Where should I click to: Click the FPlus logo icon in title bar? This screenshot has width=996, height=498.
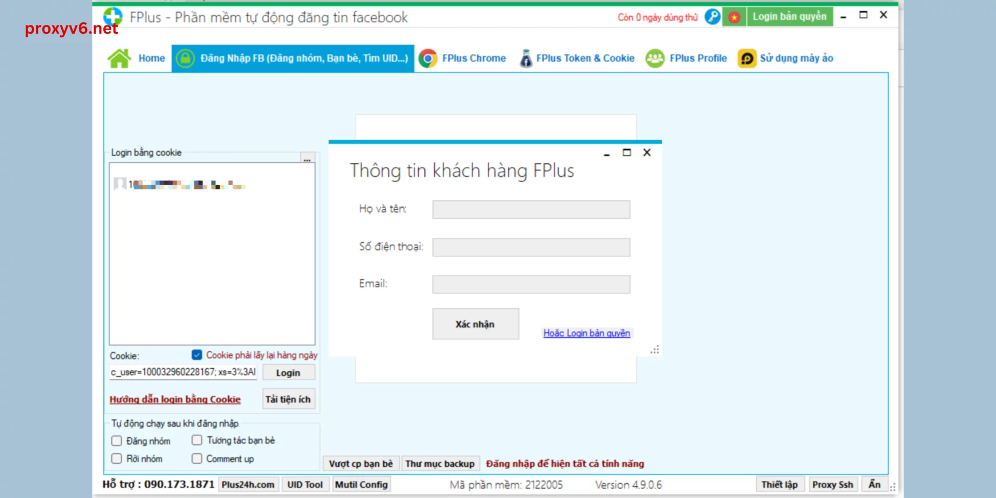pyautogui.click(x=113, y=17)
